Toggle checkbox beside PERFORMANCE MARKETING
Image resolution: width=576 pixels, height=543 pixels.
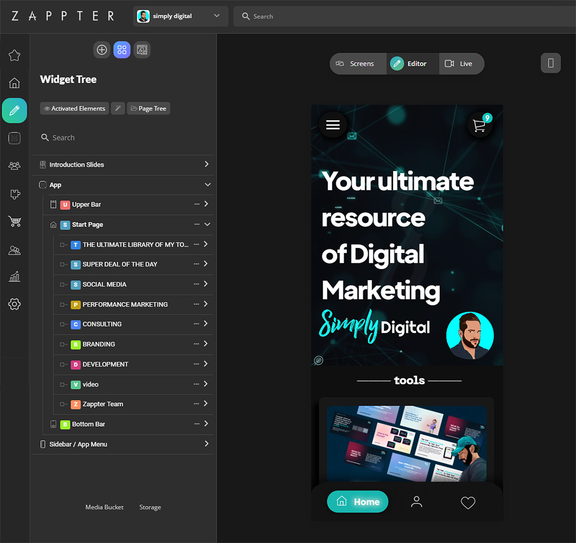tap(63, 305)
